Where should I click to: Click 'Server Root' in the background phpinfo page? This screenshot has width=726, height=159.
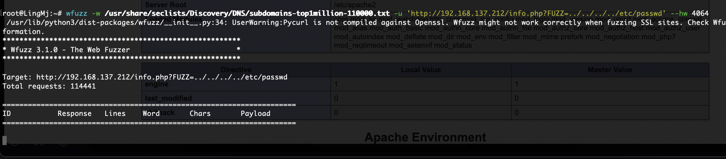point(166,5)
